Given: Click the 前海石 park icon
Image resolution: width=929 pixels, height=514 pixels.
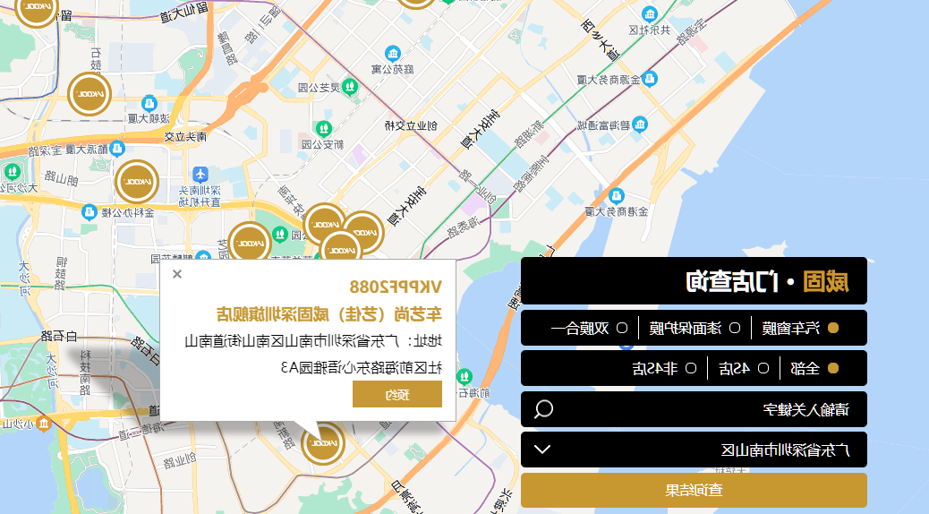Looking at the screenshot, I should [465, 376].
